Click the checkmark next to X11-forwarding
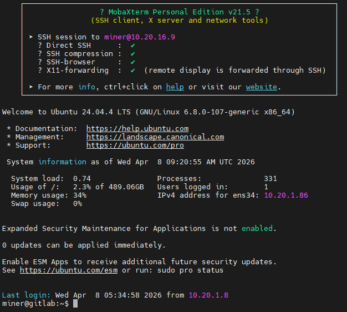The image size is (347, 312). click(x=133, y=71)
